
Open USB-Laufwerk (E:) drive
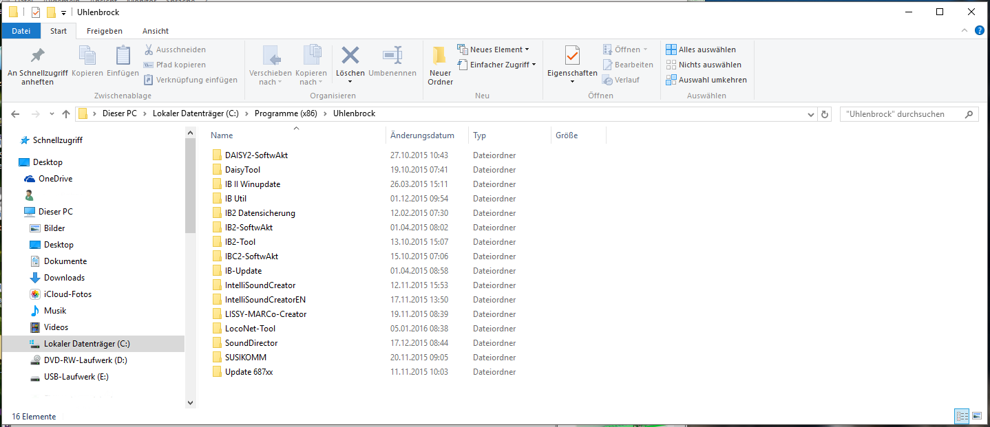(69, 377)
